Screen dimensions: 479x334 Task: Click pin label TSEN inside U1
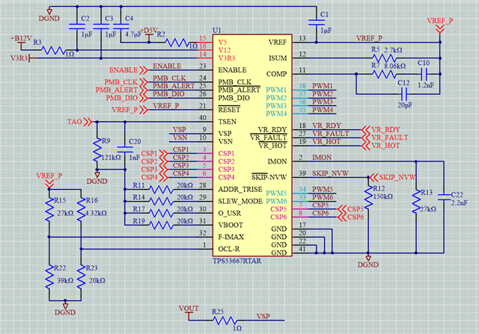tap(228, 122)
